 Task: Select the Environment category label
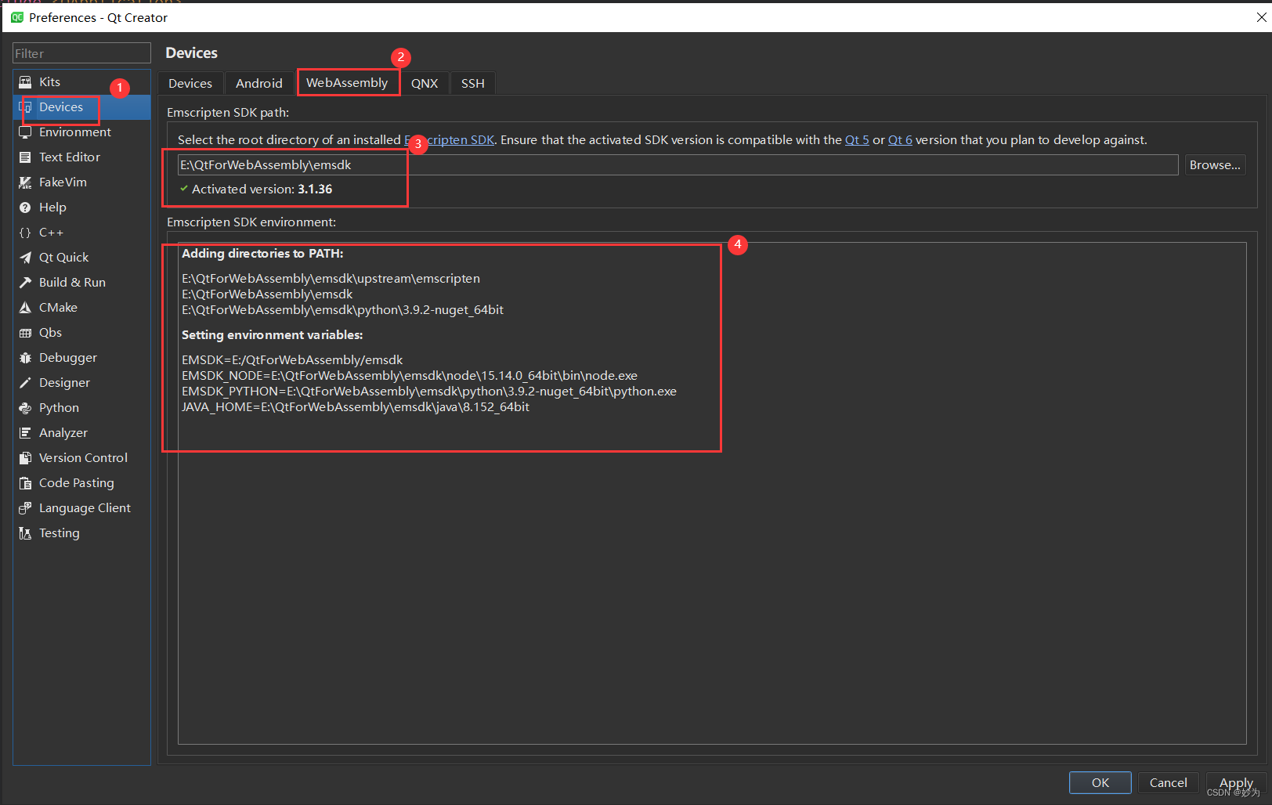click(x=75, y=132)
